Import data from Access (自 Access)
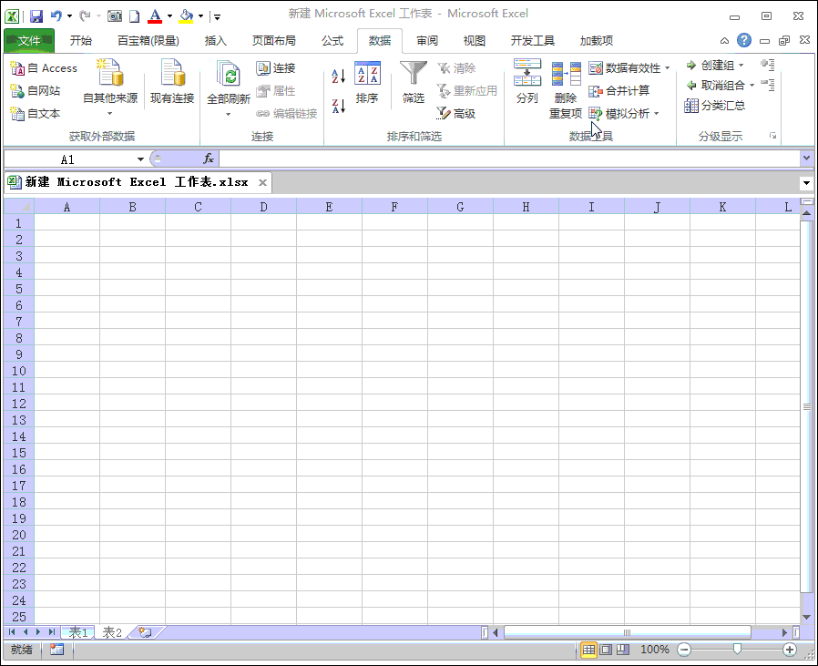 coord(44,67)
